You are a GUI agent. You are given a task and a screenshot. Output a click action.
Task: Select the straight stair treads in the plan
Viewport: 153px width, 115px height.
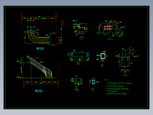coord(43,40)
